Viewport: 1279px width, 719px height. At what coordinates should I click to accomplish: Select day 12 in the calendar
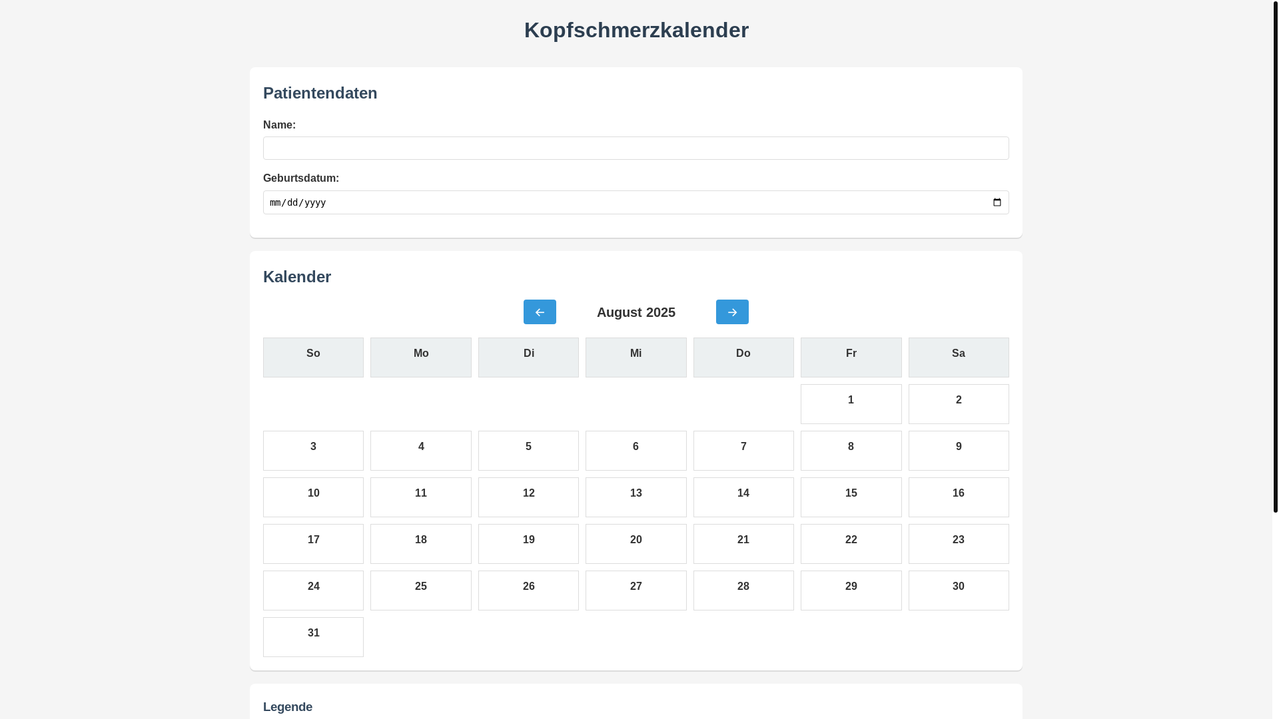pyautogui.click(x=528, y=497)
